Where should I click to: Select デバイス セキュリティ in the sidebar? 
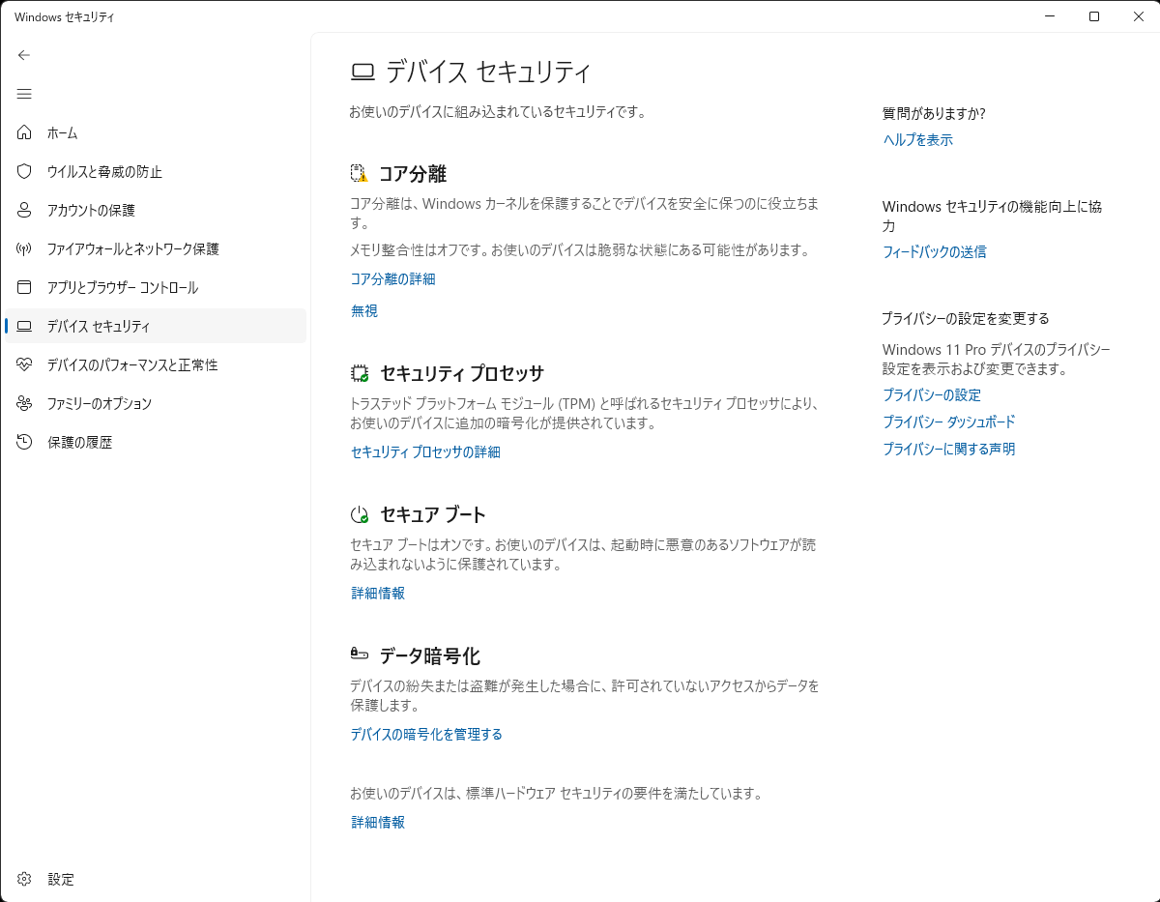[x=99, y=326]
